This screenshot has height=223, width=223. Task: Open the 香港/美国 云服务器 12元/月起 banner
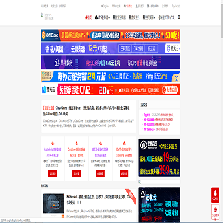(x=110, y=48)
